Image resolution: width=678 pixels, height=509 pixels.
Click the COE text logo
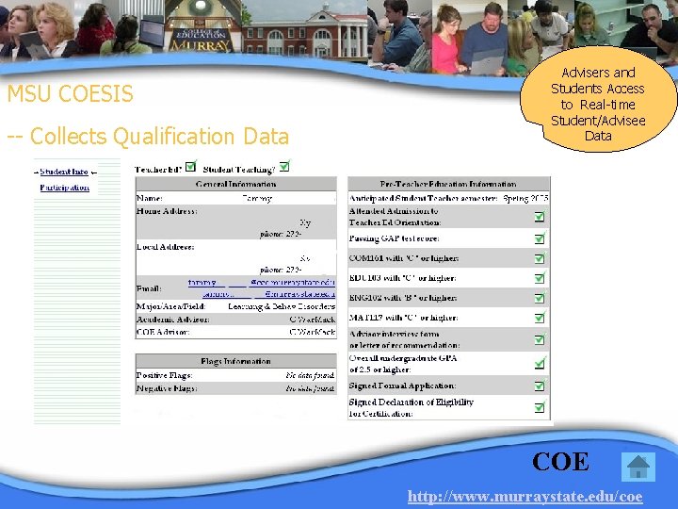tap(561, 462)
